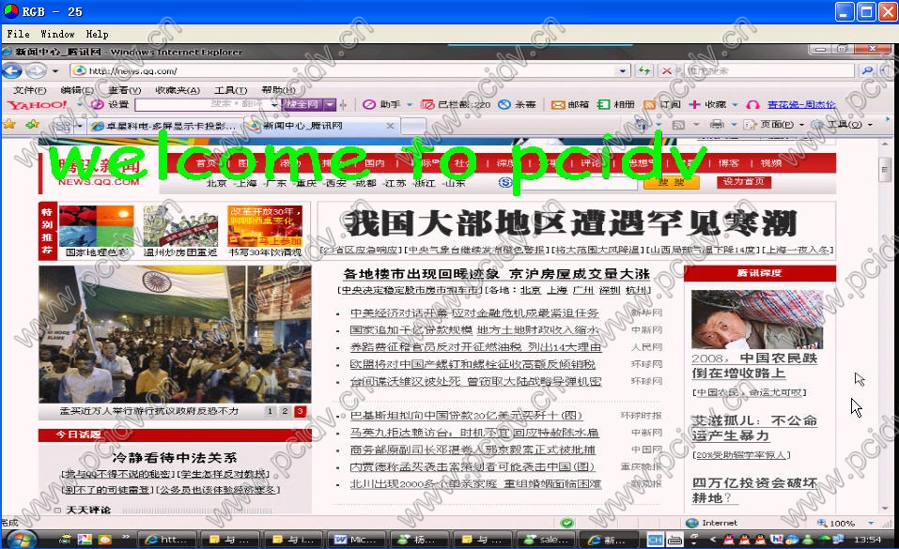This screenshot has width=899, height=549.
Task: Open the Window menu of the RGB window
Action: pyautogui.click(x=57, y=34)
